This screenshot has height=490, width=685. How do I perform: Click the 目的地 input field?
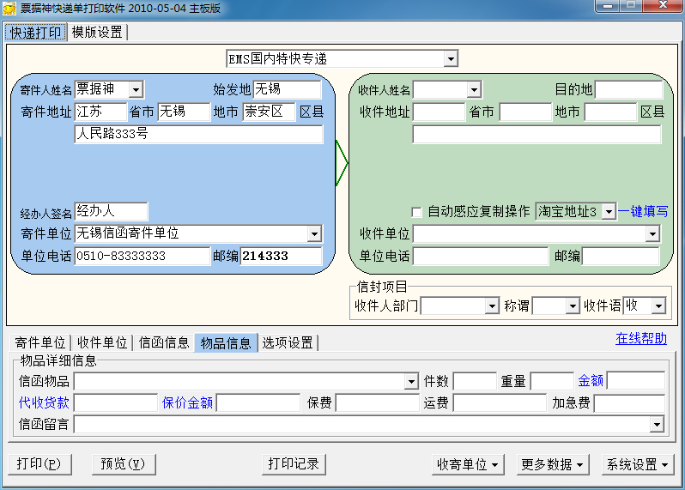click(x=628, y=90)
